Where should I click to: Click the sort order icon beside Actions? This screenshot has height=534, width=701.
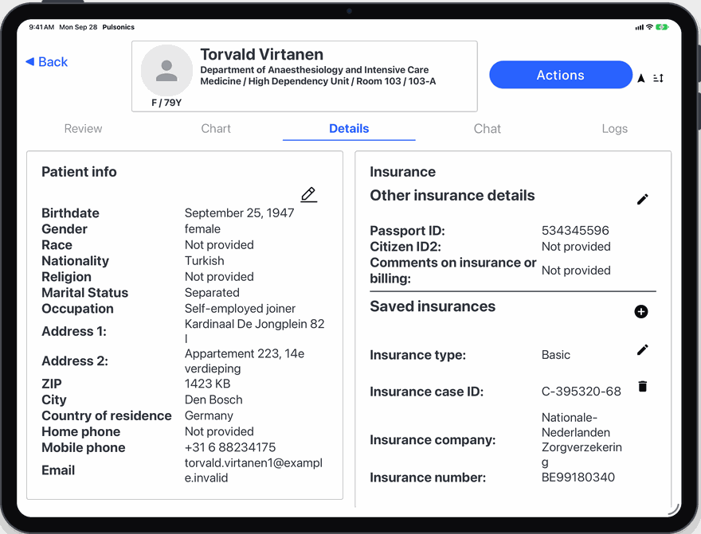[658, 78]
